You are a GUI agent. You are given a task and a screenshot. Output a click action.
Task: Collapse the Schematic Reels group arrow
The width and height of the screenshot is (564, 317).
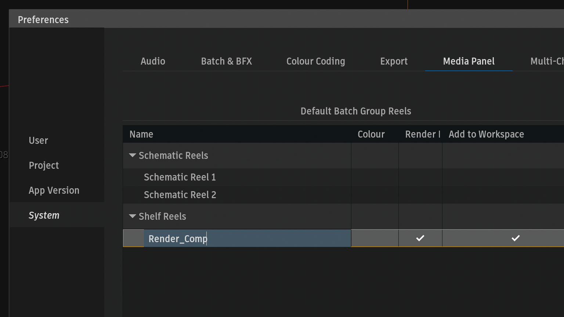pos(133,156)
